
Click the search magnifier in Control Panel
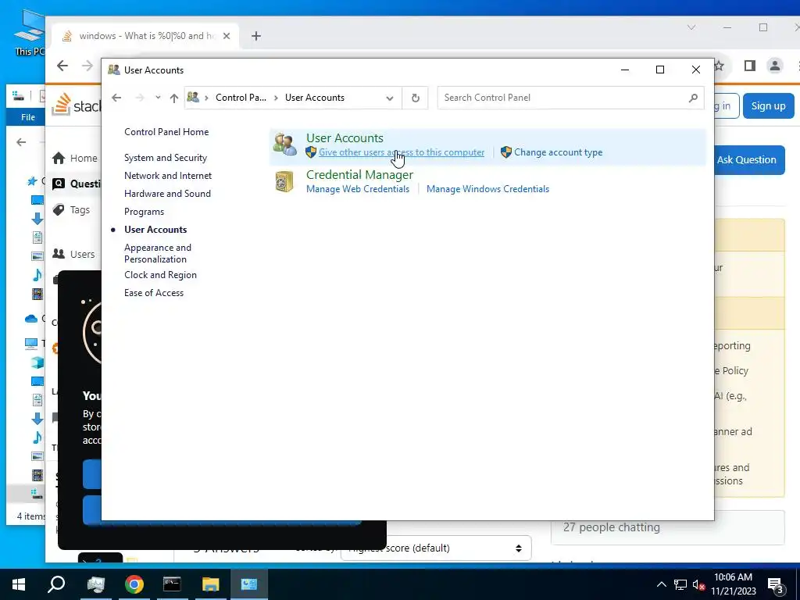click(x=692, y=98)
